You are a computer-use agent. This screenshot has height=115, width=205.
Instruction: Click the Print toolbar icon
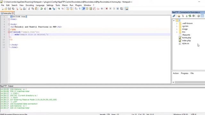(x=24, y=9)
